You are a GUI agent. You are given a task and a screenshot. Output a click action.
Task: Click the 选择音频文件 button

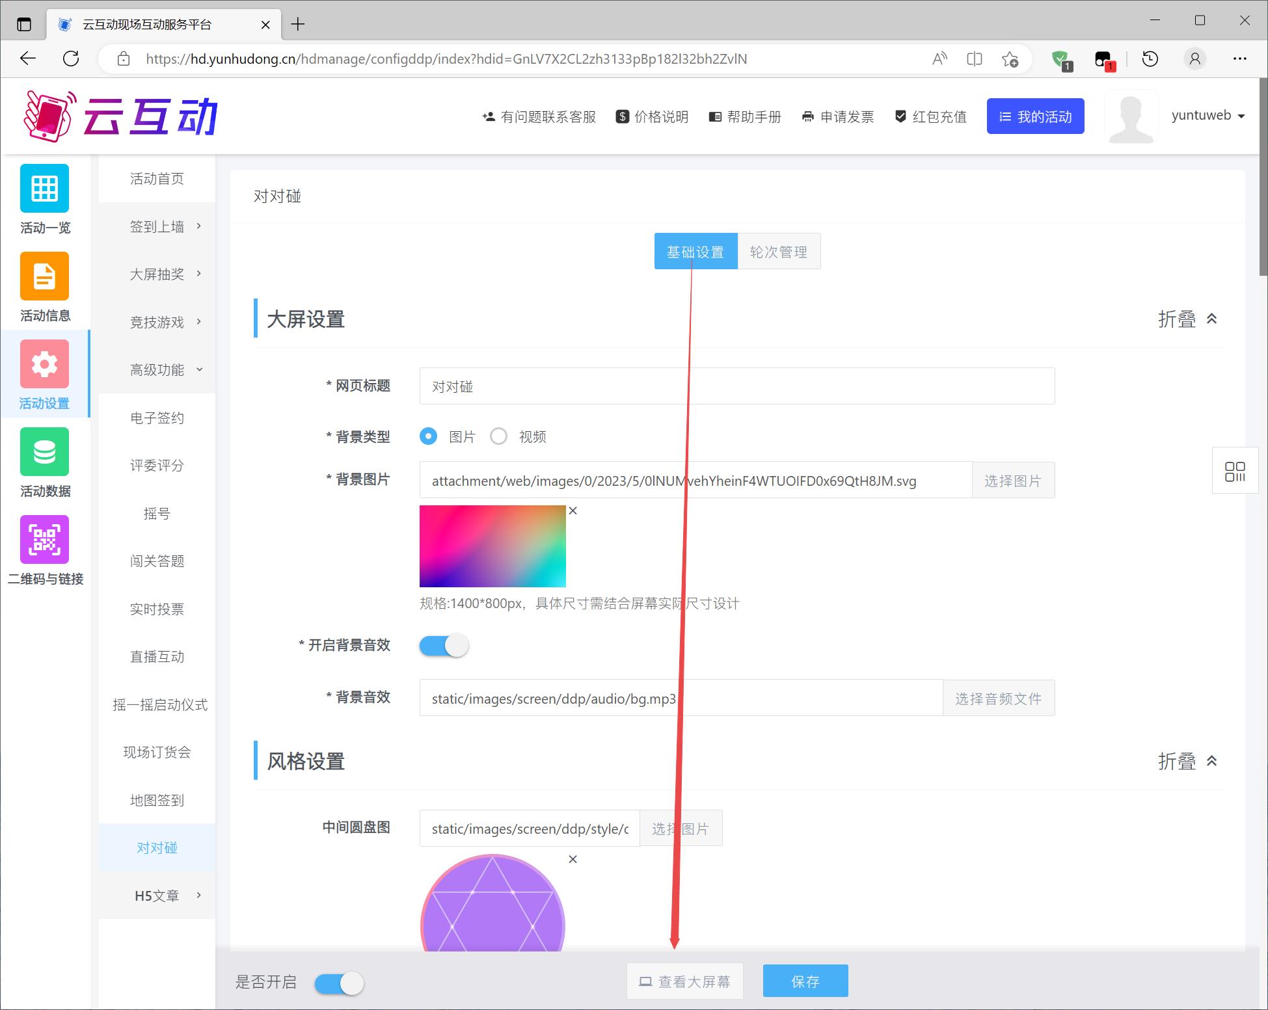[x=998, y=698]
